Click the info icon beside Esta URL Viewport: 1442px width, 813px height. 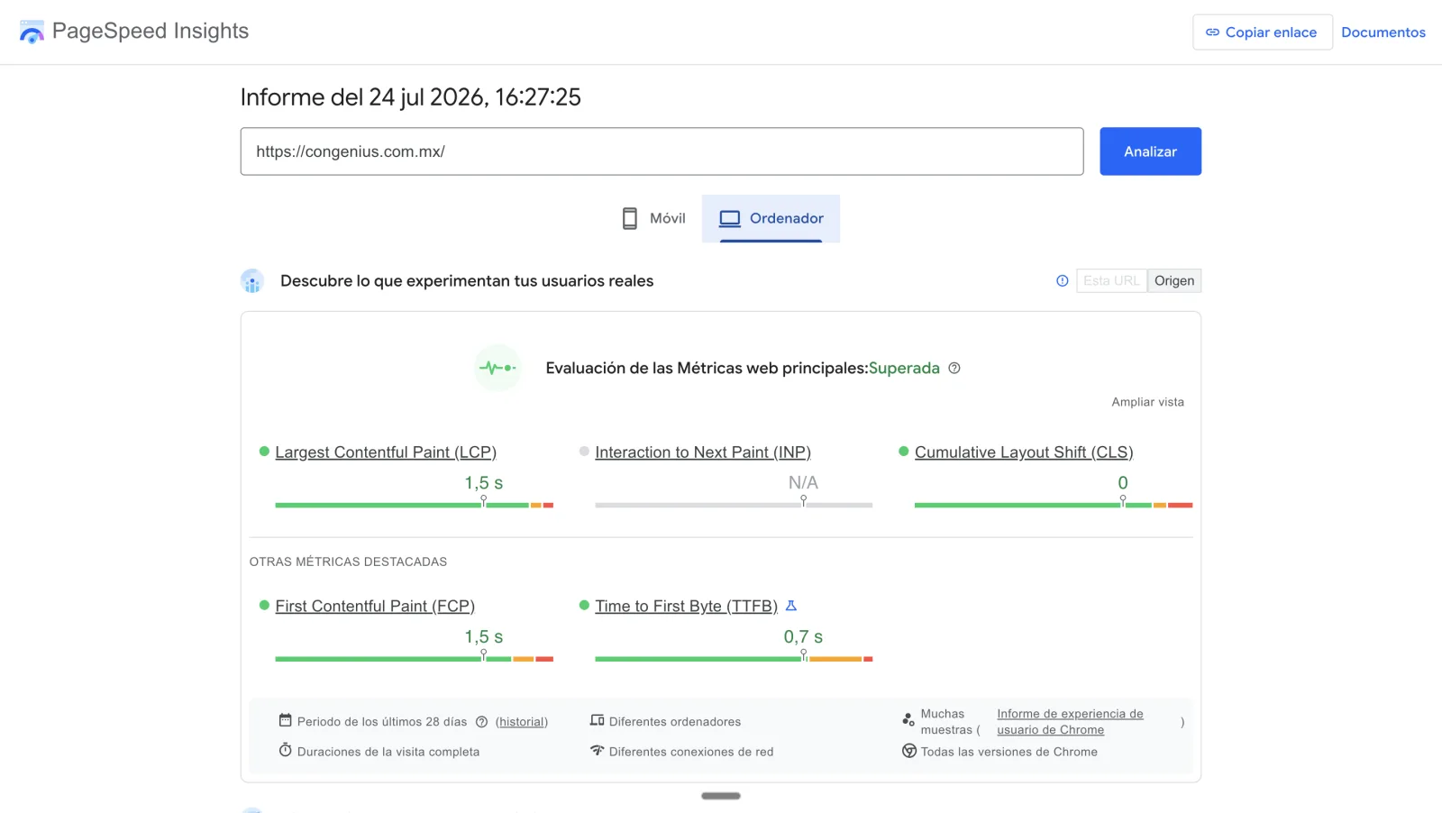pyautogui.click(x=1063, y=281)
